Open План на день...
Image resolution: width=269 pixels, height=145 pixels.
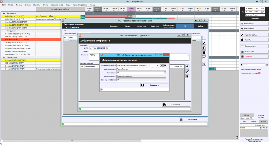click(x=254, y=51)
